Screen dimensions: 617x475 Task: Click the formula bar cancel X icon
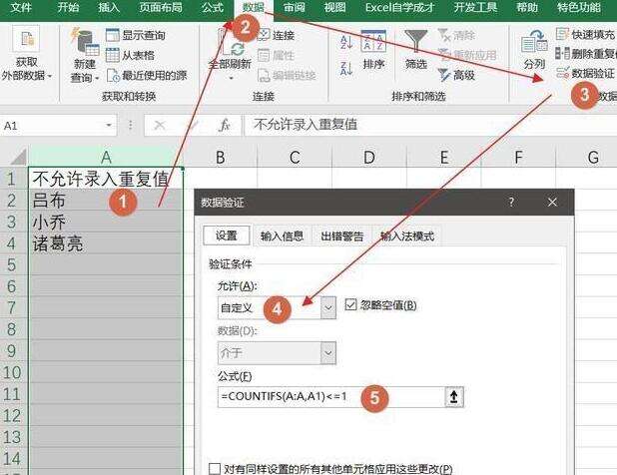click(160, 126)
